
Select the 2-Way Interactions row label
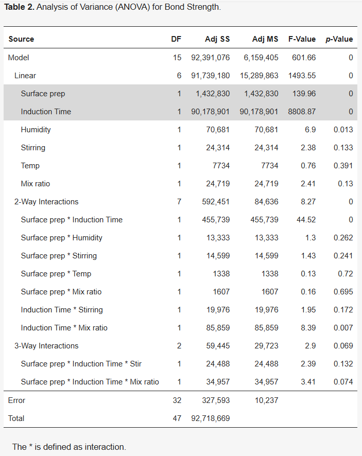[46, 202]
